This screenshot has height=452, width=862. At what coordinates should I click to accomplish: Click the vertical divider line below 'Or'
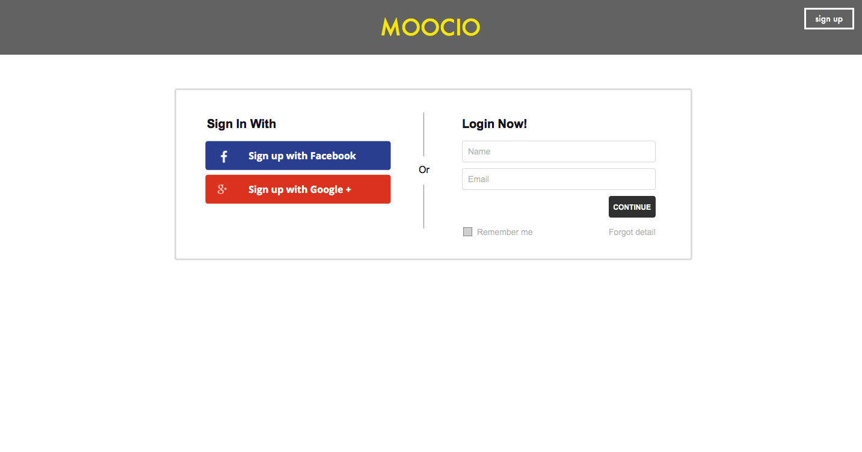click(424, 206)
